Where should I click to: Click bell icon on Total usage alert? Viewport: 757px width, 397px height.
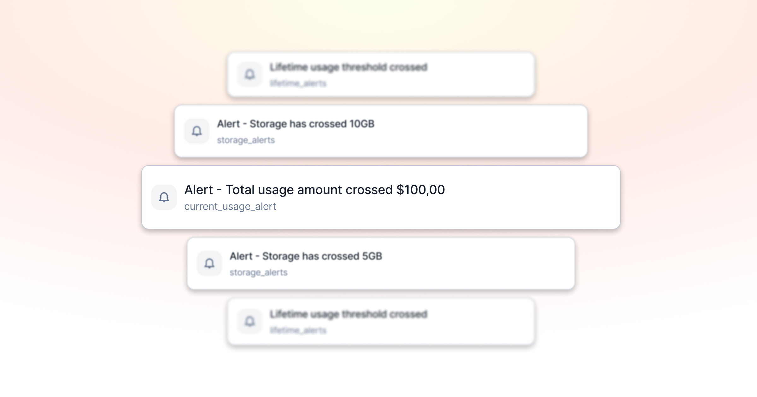tap(164, 197)
